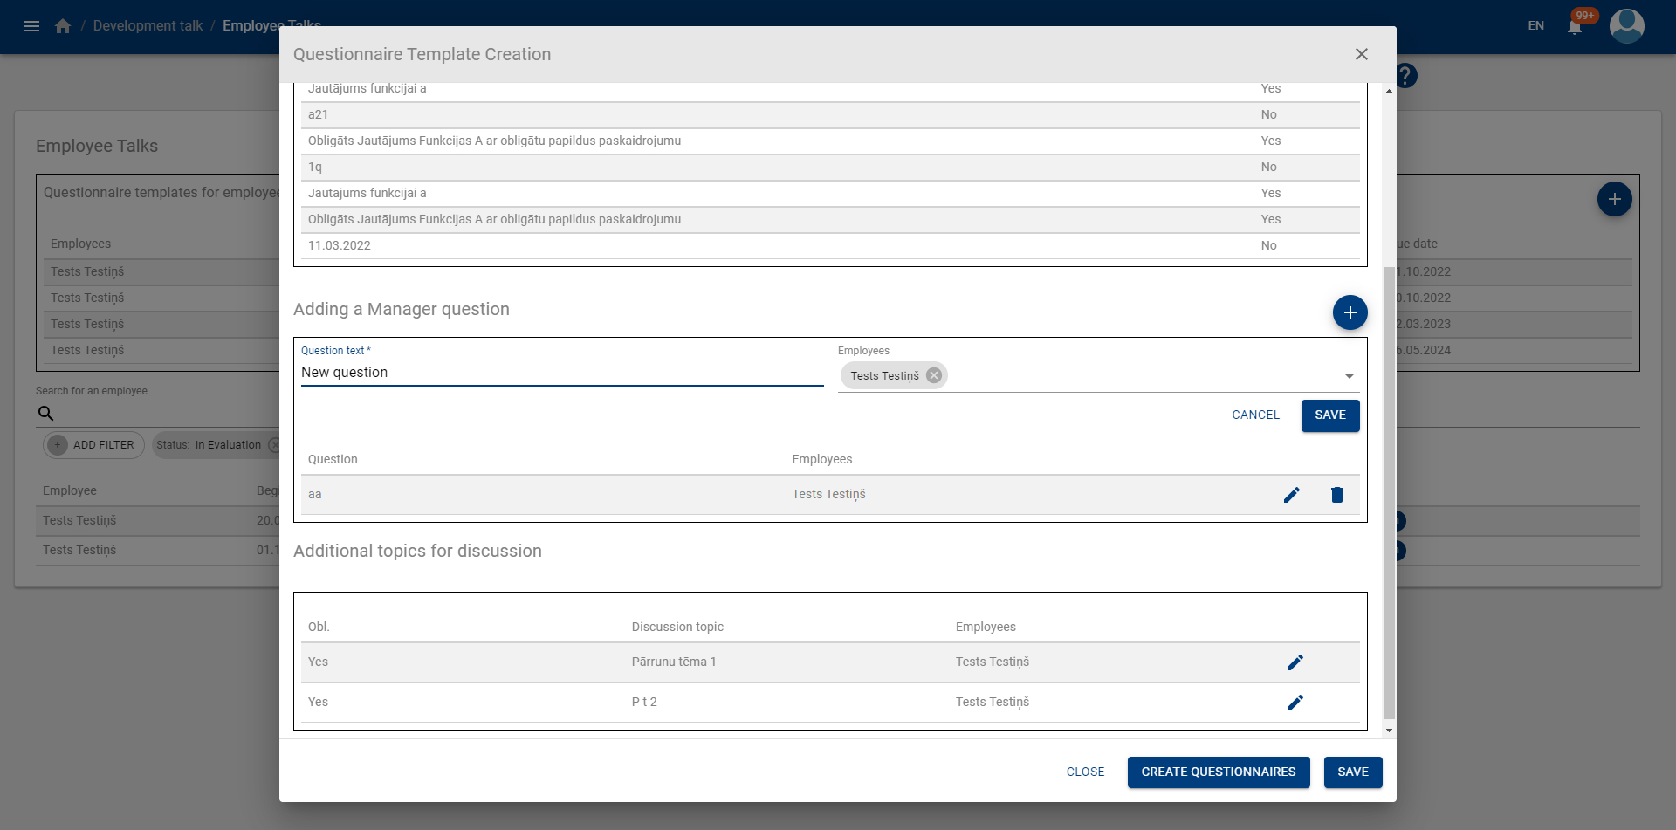Add a new Manager question with plus button
1676x830 pixels.
click(x=1350, y=312)
